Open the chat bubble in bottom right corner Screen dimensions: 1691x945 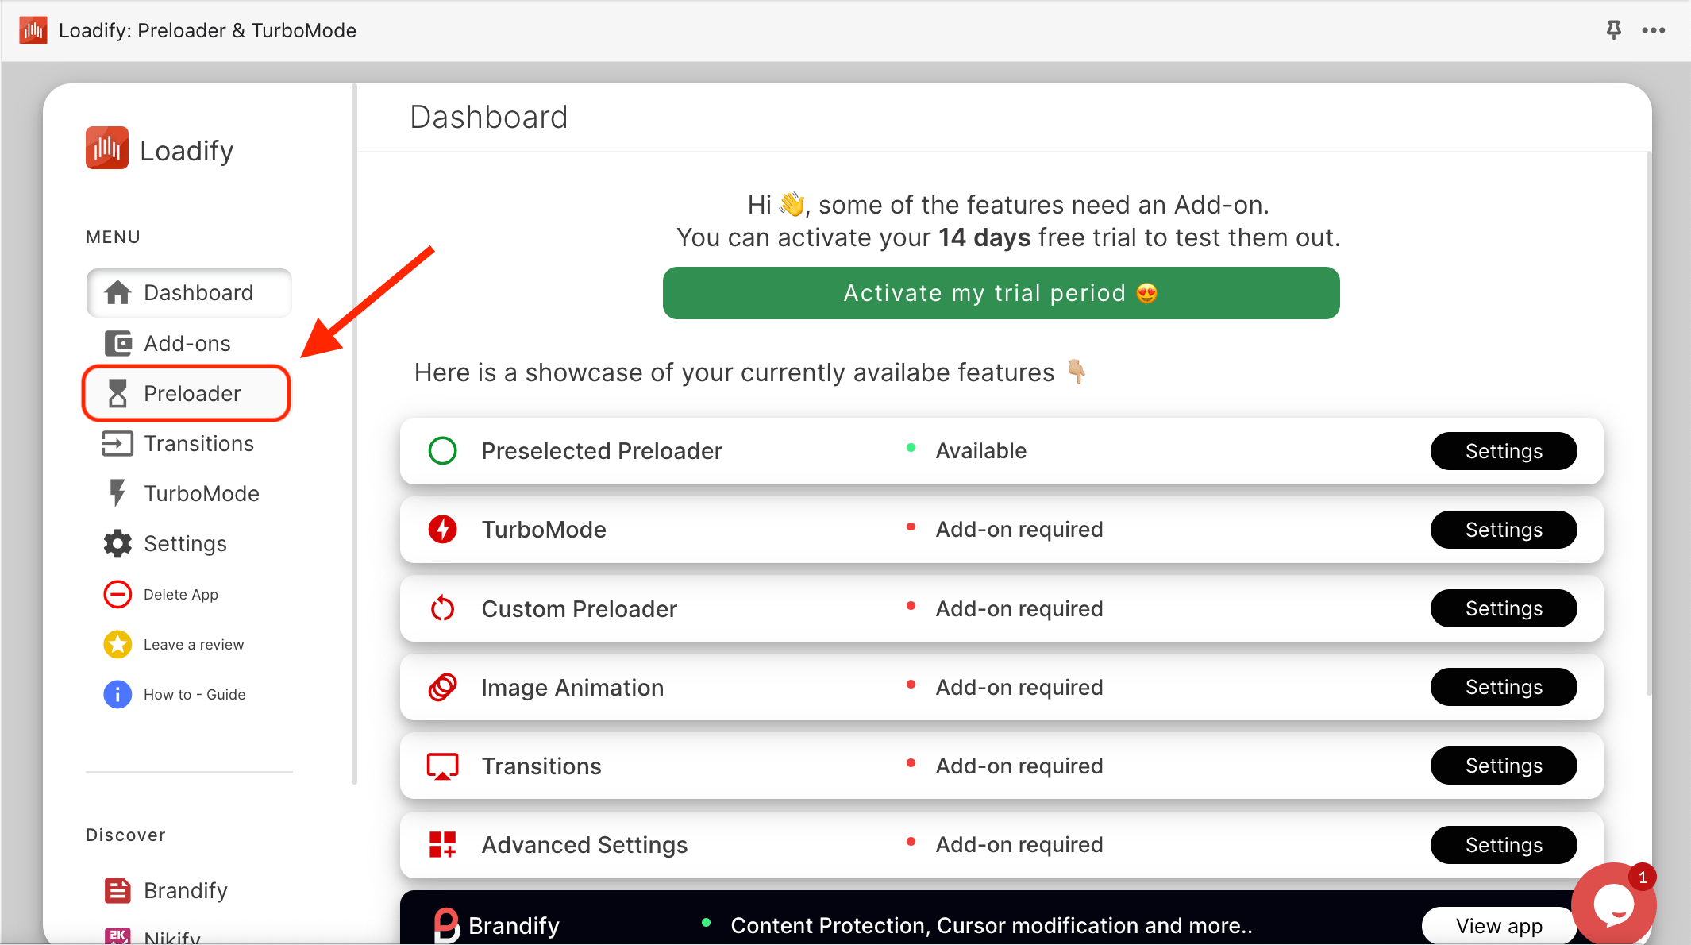[1613, 904]
